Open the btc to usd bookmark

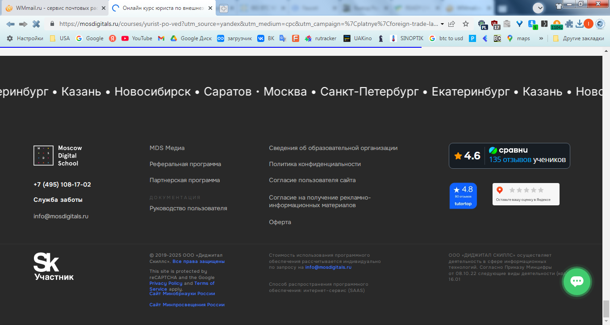coord(446,38)
